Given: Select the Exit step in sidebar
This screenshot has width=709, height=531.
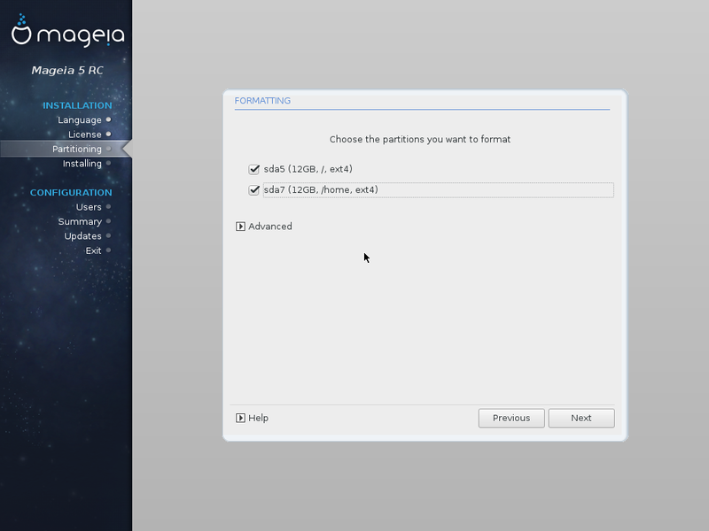Looking at the screenshot, I should [94, 250].
